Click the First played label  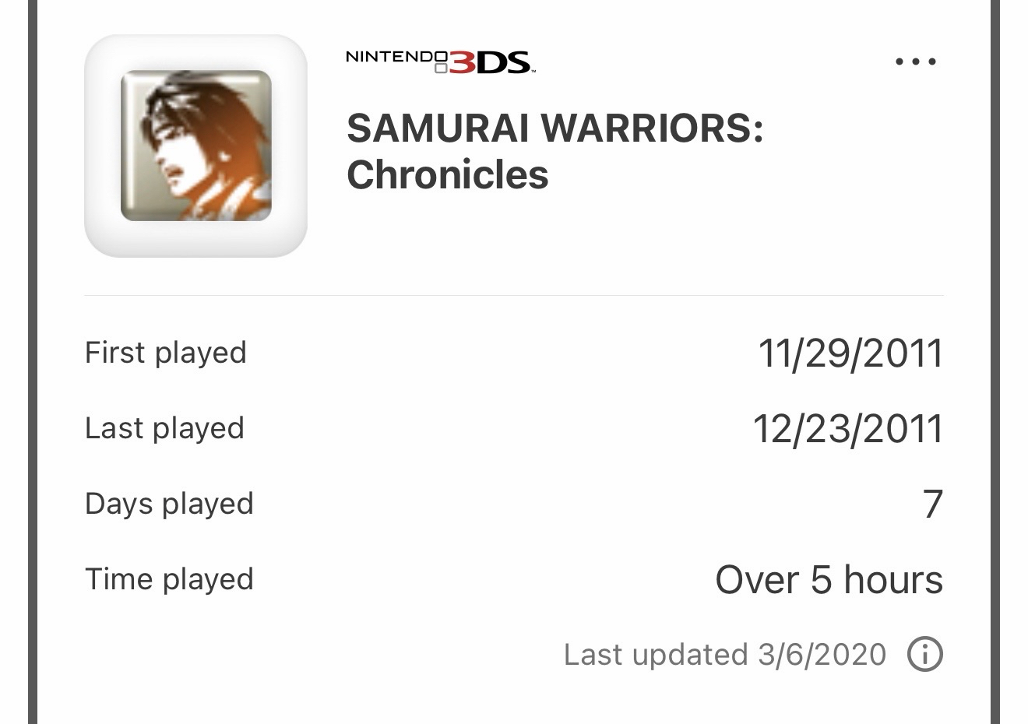165,353
